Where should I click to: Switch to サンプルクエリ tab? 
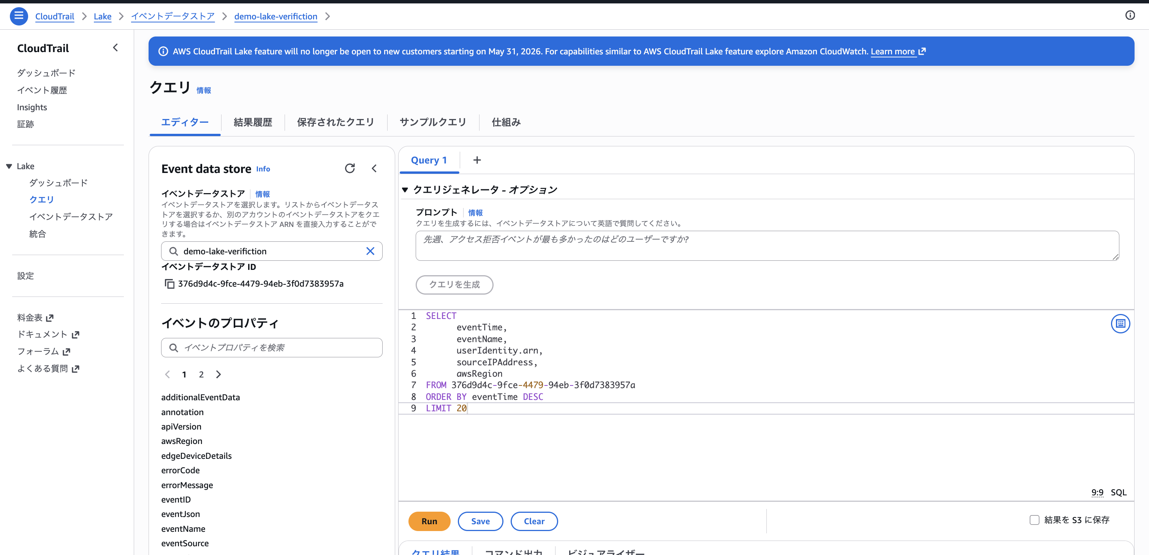tap(433, 122)
